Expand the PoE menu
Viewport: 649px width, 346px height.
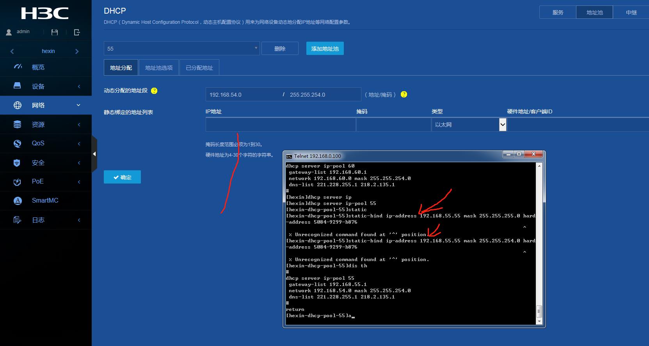coord(79,182)
